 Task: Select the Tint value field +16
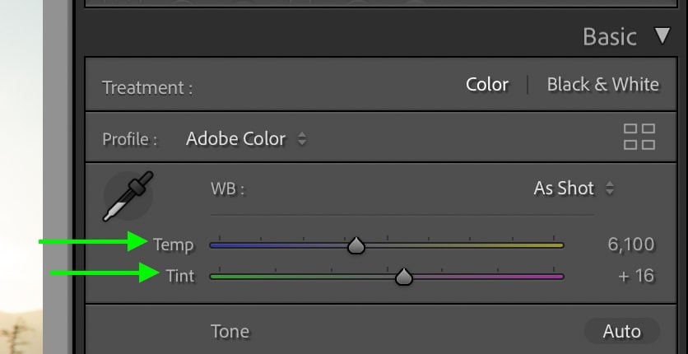[x=636, y=276]
